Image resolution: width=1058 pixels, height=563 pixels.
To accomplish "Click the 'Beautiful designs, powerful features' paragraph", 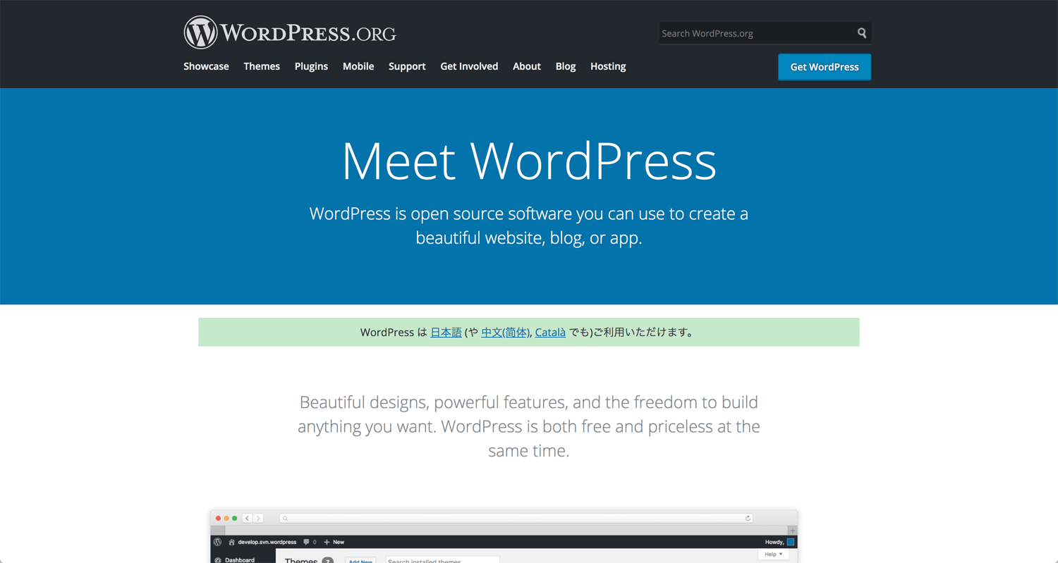I will (529, 426).
